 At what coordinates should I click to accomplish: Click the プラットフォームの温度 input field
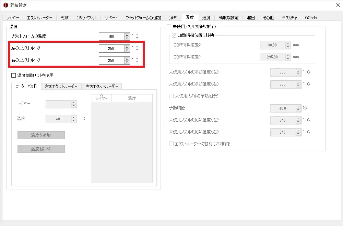pos(111,36)
